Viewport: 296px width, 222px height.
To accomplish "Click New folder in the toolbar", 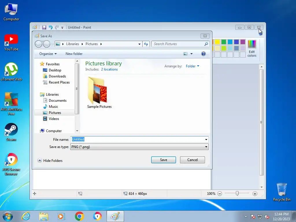I will 74,54.
